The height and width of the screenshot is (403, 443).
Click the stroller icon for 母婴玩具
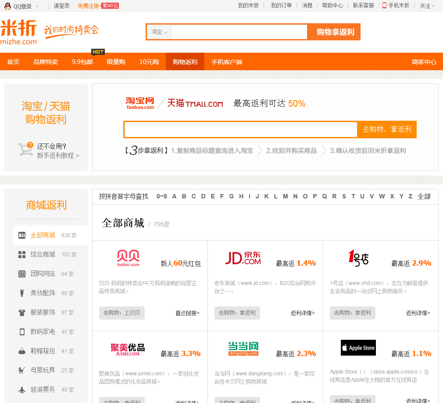[x=22, y=370]
